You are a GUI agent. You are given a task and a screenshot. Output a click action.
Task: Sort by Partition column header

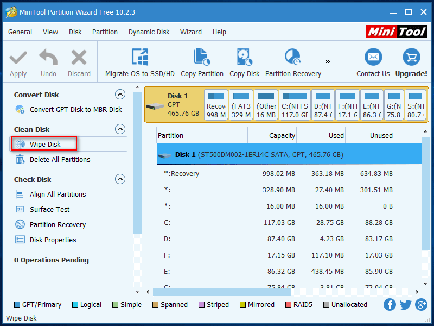[x=202, y=135]
